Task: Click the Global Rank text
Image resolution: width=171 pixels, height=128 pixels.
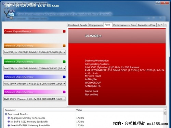Action: [92, 91]
